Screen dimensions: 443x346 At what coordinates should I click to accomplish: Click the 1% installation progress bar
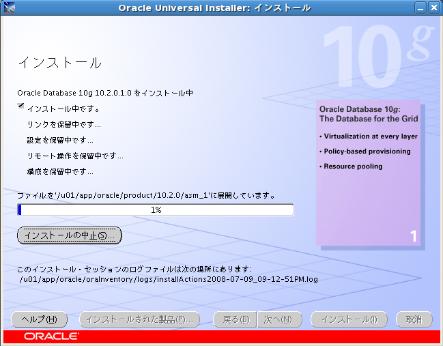(x=156, y=210)
